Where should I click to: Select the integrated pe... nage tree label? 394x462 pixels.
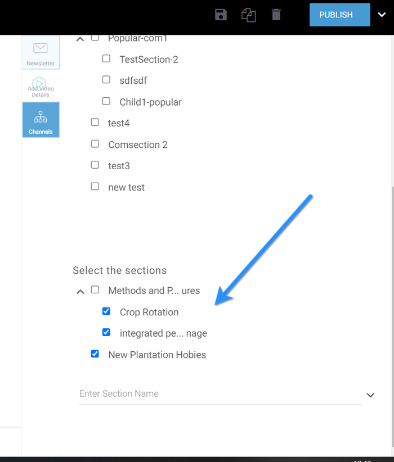click(163, 333)
